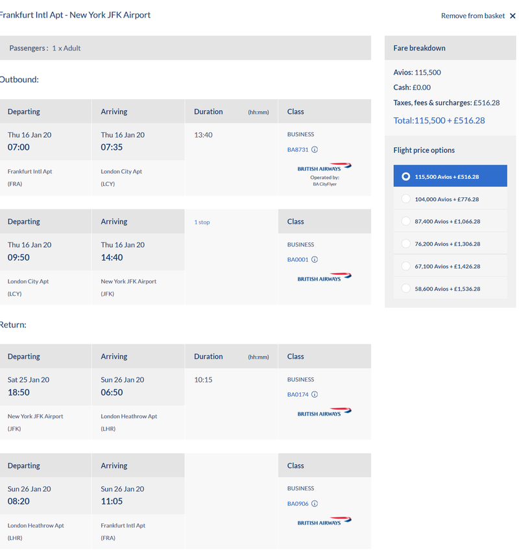Viewport: 519px width, 555px height.
Task: Click the Flight price options heading
Action: (424, 150)
